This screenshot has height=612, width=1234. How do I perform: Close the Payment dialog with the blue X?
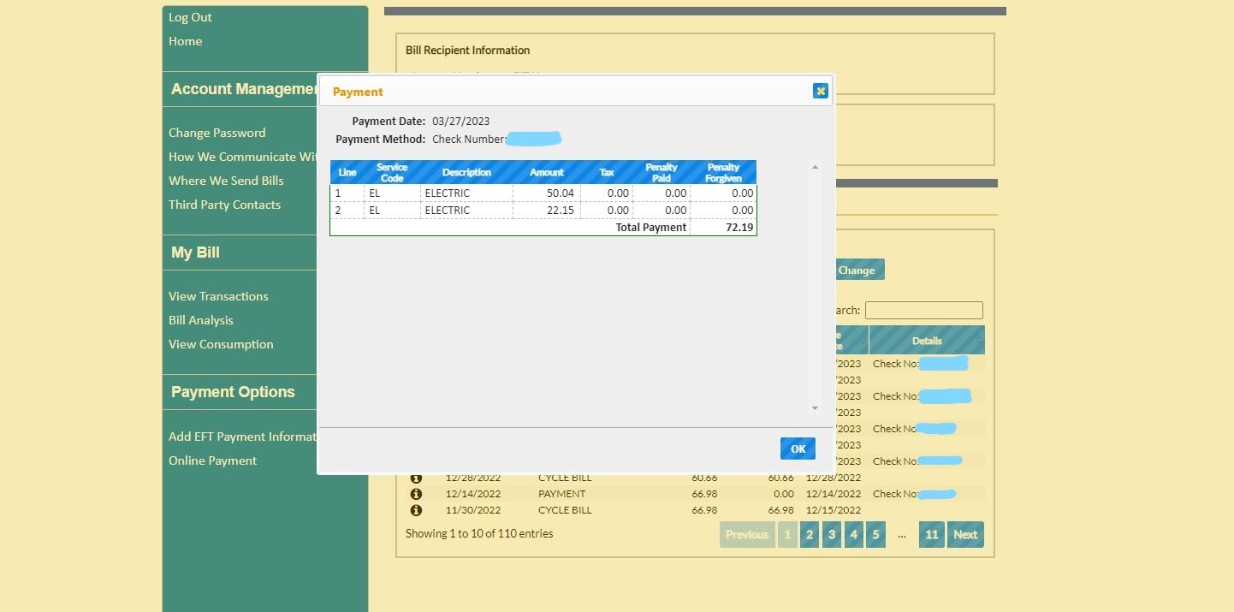(x=820, y=90)
